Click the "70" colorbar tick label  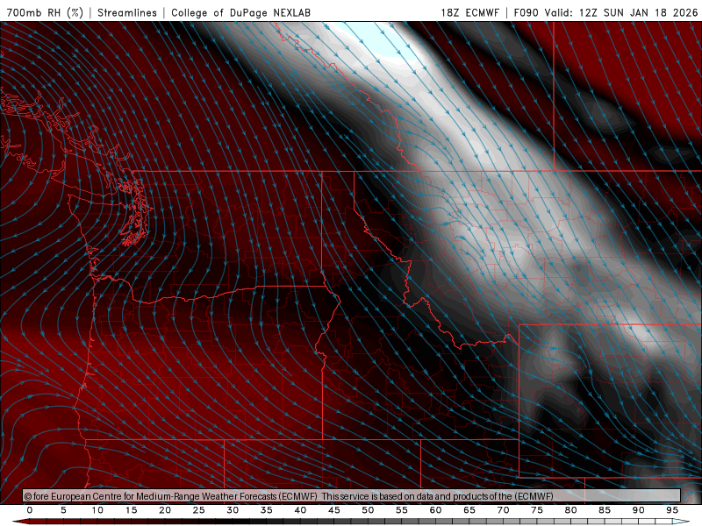[x=503, y=510]
